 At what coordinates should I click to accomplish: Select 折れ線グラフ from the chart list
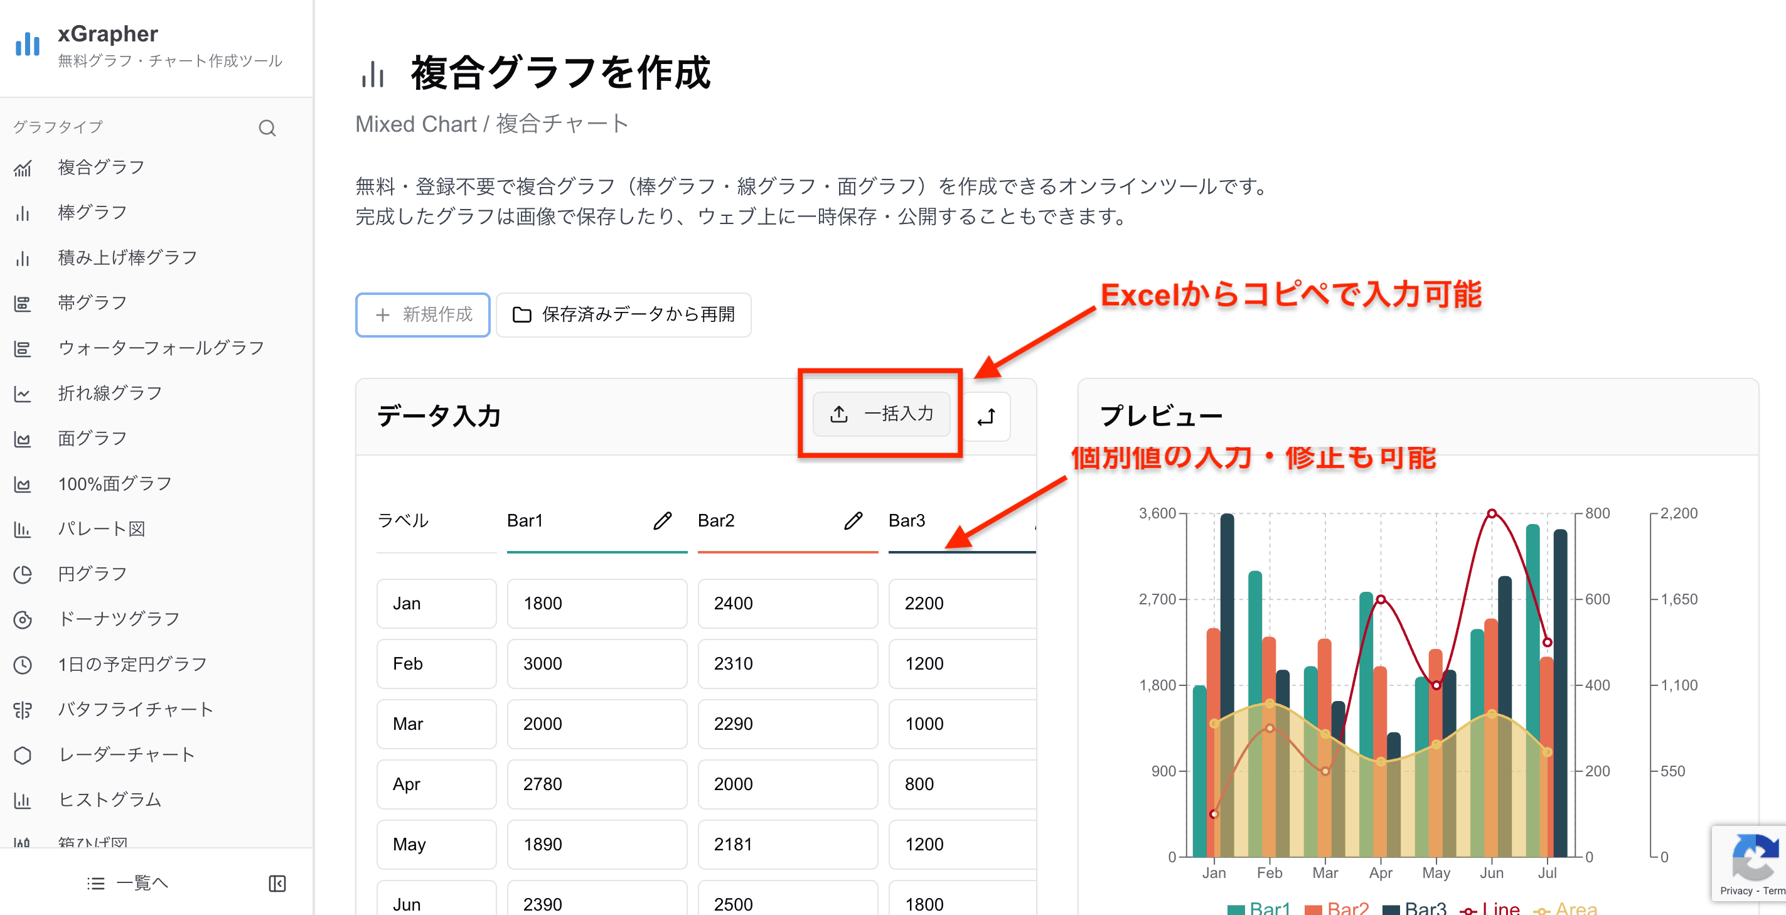pyautogui.click(x=23, y=392)
